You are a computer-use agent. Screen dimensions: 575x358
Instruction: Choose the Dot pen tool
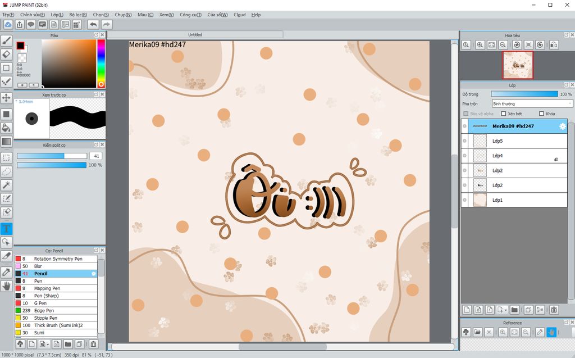pos(6,81)
